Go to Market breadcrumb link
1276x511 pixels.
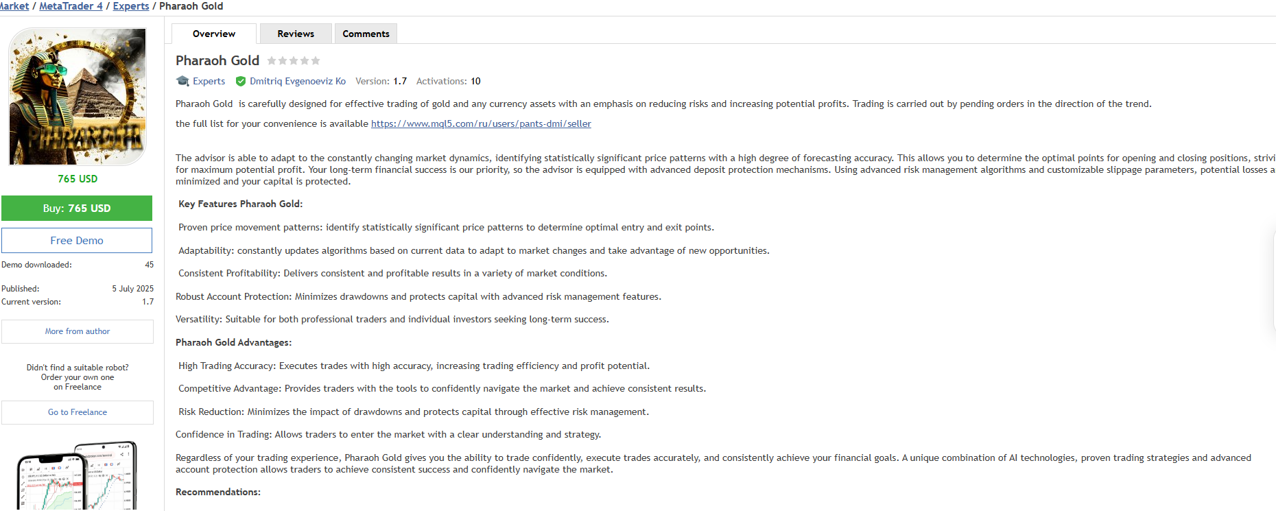coord(14,6)
